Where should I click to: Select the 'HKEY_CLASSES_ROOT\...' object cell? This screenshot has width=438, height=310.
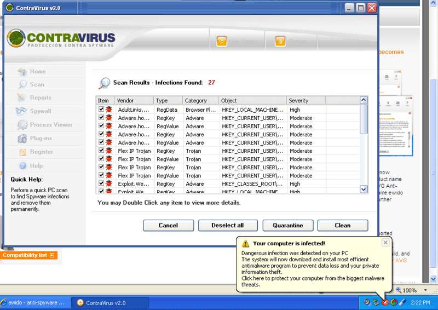pos(252,183)
